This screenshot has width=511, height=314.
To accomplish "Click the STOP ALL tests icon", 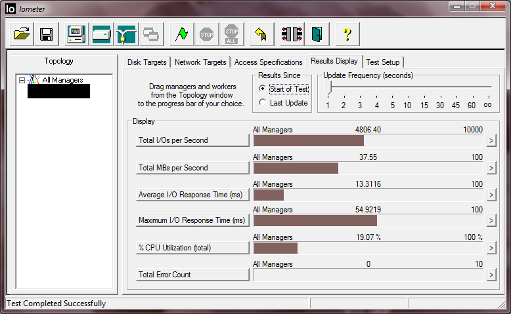I will pyautogui.click(x=231, y=34).
